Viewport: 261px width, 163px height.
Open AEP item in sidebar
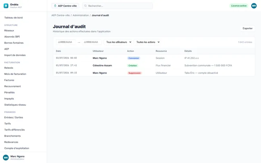(7, 49)
